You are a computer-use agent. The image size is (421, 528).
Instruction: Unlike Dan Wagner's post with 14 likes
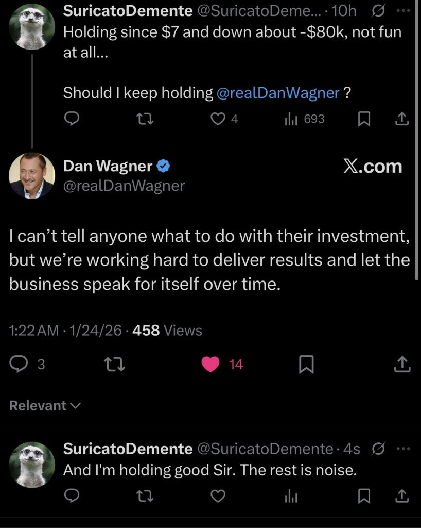pos(210,365)
